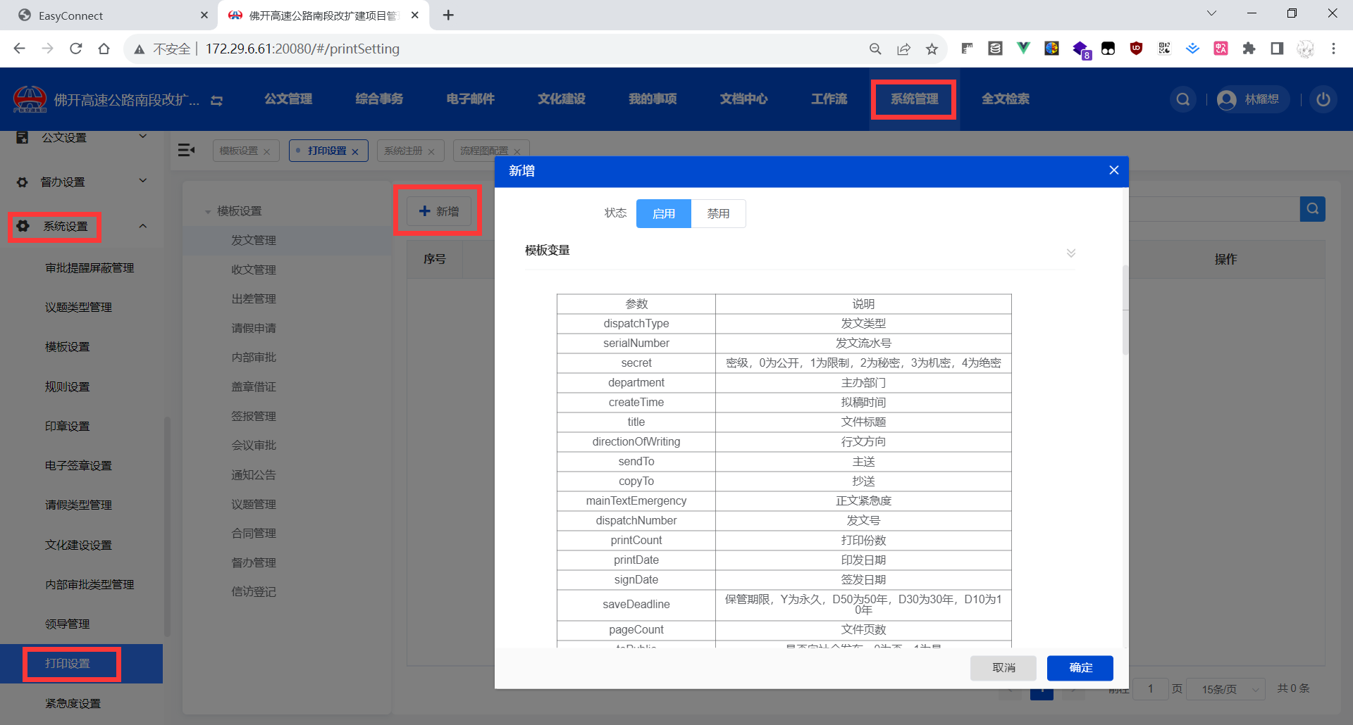Open the Chrome three-dot menu
Viewport: 1353px width, 725px height.
[1333, 49]
